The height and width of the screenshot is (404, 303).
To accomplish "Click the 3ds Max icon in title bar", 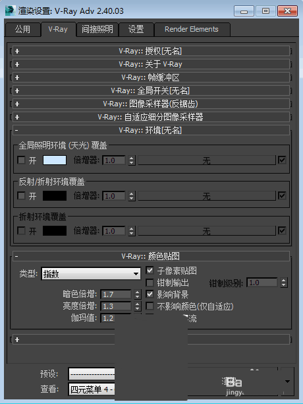I will point(11,11).
